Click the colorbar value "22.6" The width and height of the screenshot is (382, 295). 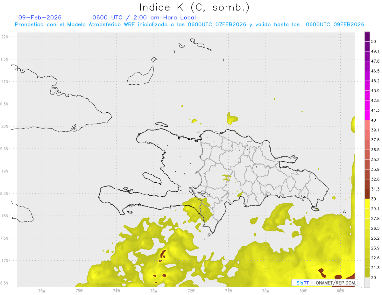375,258
